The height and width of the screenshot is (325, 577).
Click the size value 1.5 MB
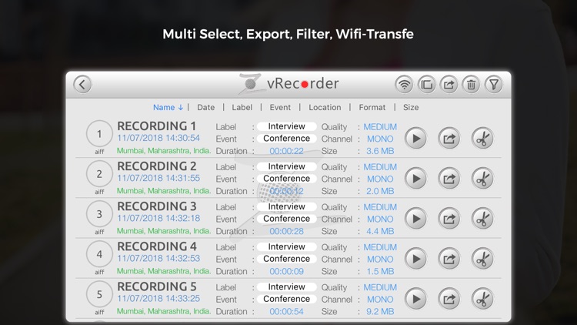(380, 272)
